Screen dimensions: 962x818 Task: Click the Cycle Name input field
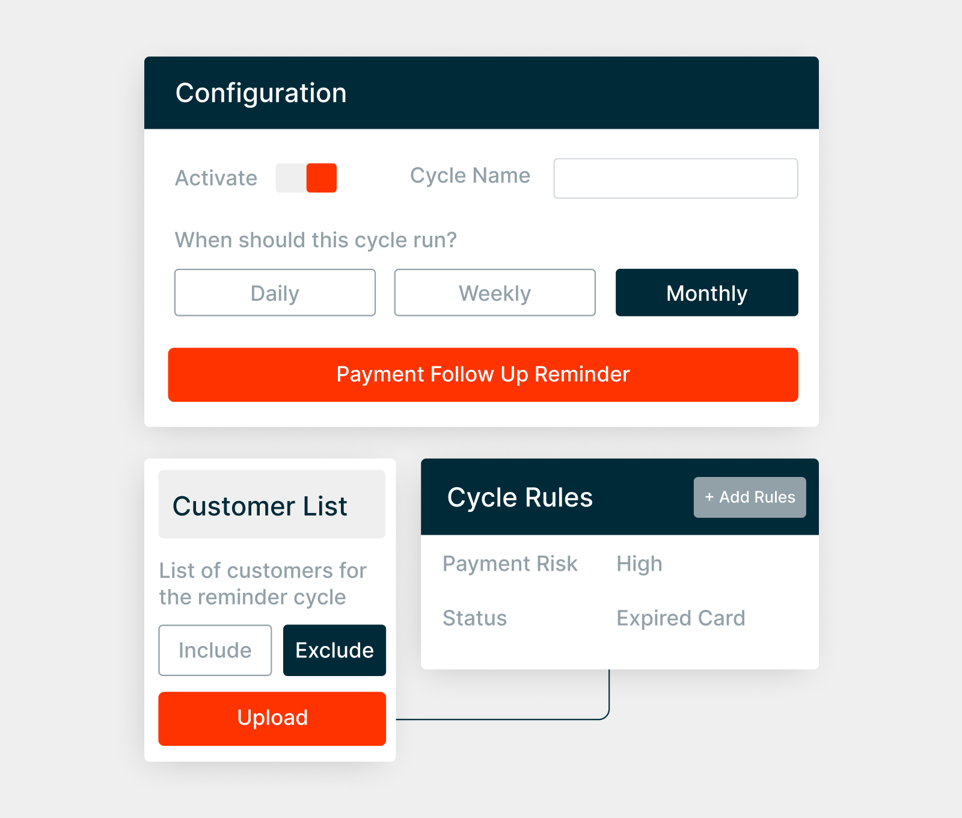(675, 179)
